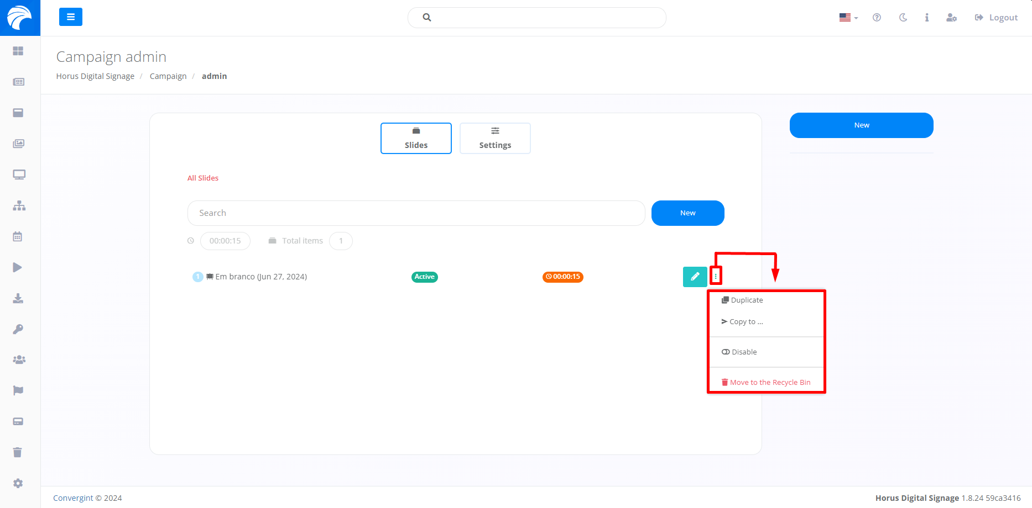
Task: Open the calendar schedule icon in sidebar
Action: click(x=18, y=237)
